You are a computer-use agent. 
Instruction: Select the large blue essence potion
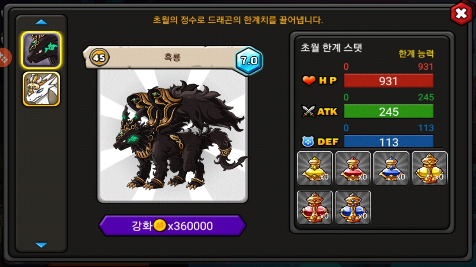click(x=353, y=207)
